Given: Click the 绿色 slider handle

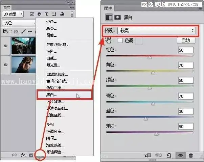Looking at the screenshot, I should pyautogui.click(x=150, y=88).
